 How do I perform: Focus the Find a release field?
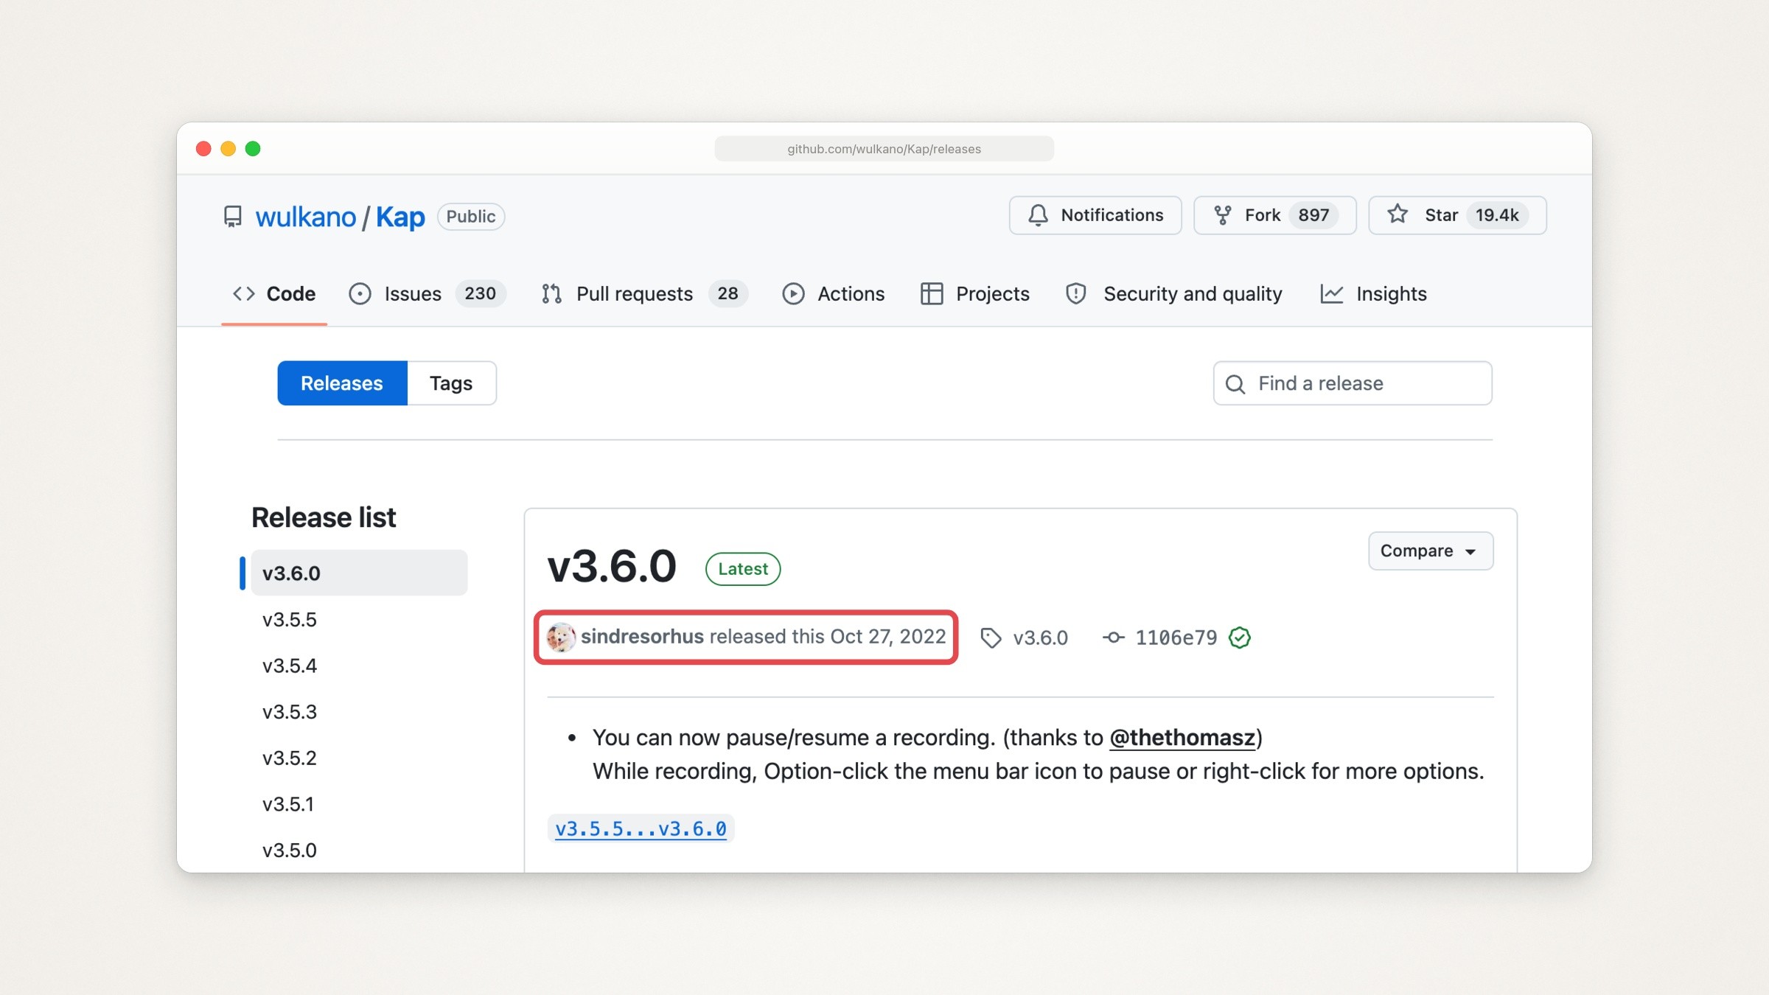[1353, 383]
